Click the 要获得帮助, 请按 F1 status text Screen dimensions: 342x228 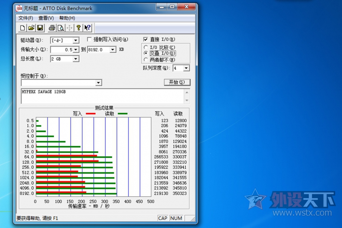(x=37, y=218)
